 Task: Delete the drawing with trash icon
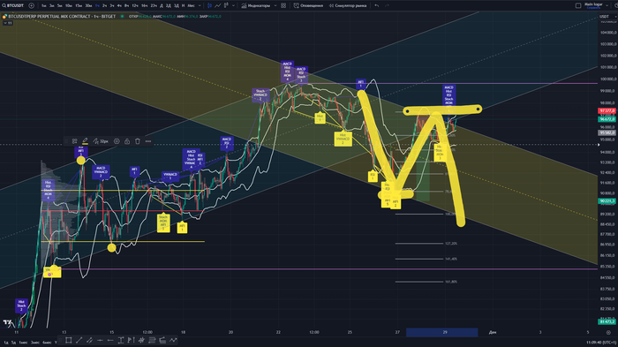138,141
